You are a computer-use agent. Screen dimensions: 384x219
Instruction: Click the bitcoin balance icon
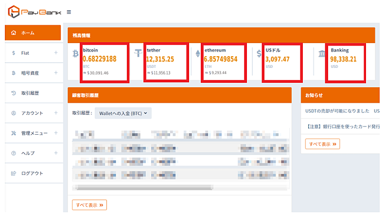pos(75,53)
